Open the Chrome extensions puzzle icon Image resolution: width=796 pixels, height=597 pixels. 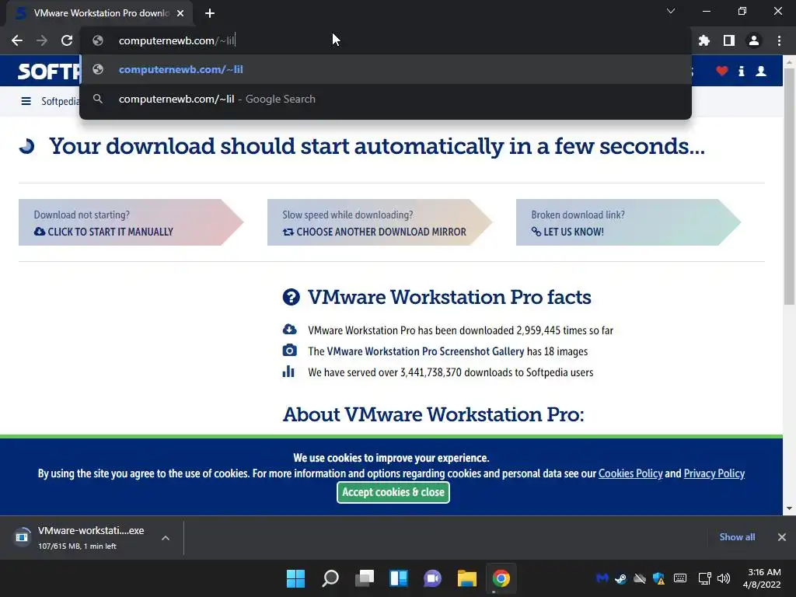pyautogui.click(x=704, y=40)
